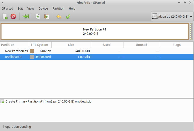Sort by the Unused column header
The image size is (194, 131).
pyautogui.click(x=142, y=45)
